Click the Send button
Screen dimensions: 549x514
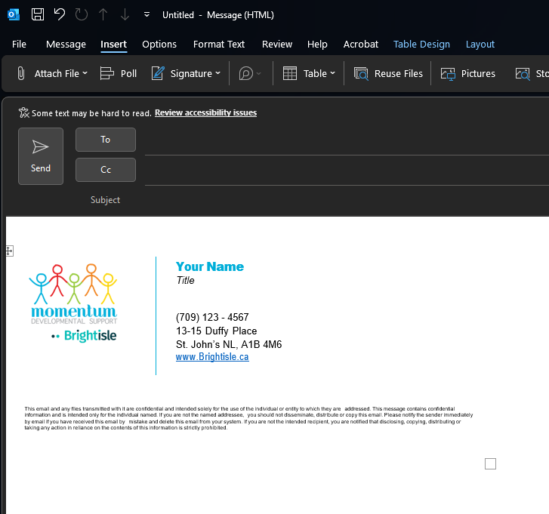point(41,156)
